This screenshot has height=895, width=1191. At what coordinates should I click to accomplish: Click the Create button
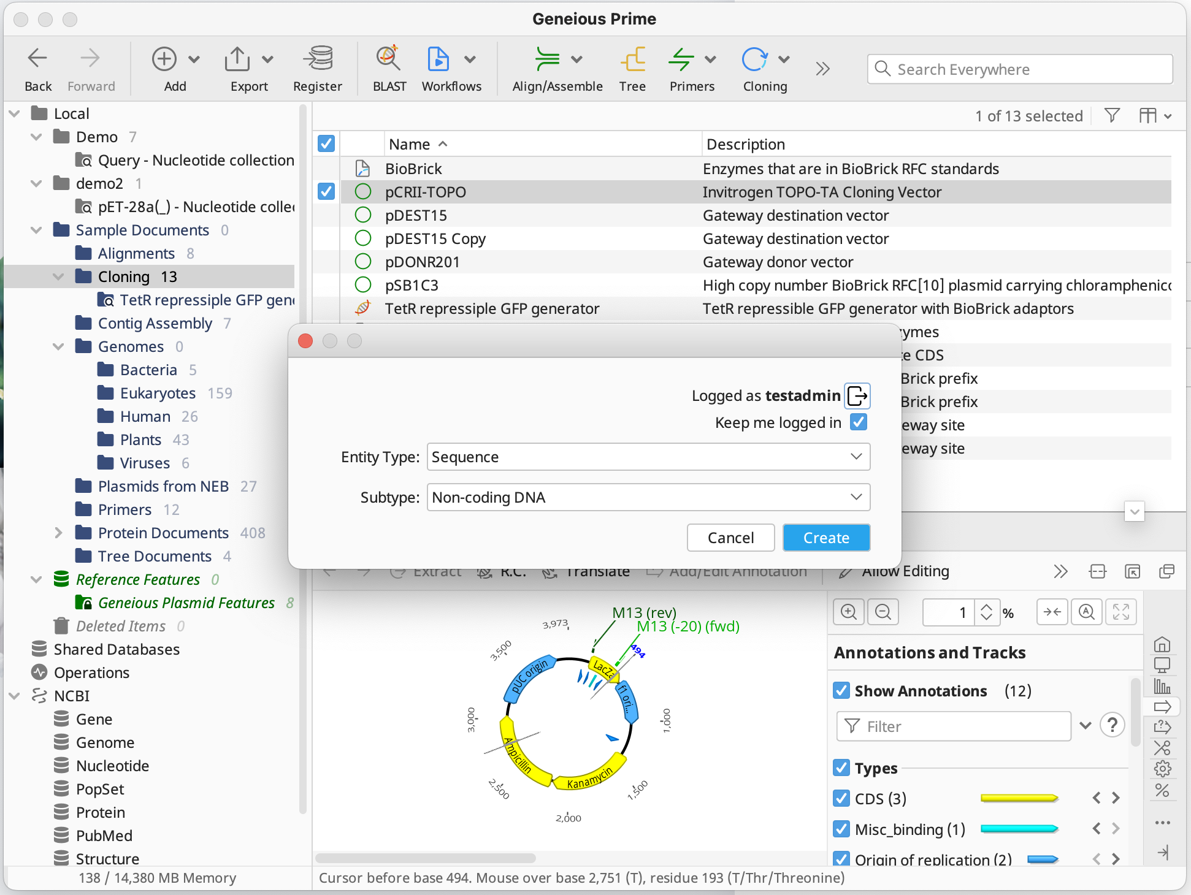(x=826, y=538)
